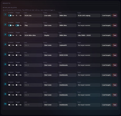This screenshot has height=116, width=121.
Task: Click the IR/WLAN SLOTS heading
Action: tap(10, 8)
